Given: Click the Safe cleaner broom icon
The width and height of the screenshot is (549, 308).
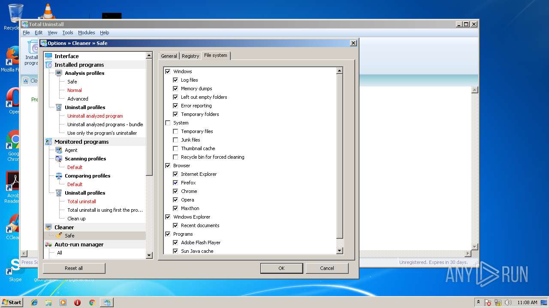Looking at the screenshot, I should tap(59, 236).
